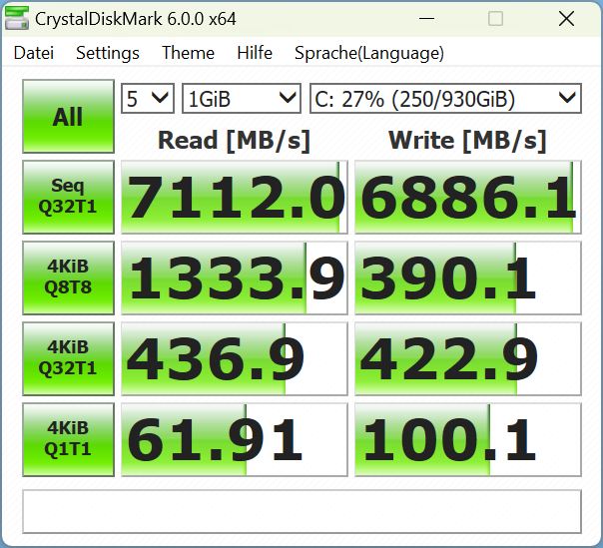Screen dimensions: 603x548
Task: Start all benchmarks with the All button
Action: tap(69, 117)
